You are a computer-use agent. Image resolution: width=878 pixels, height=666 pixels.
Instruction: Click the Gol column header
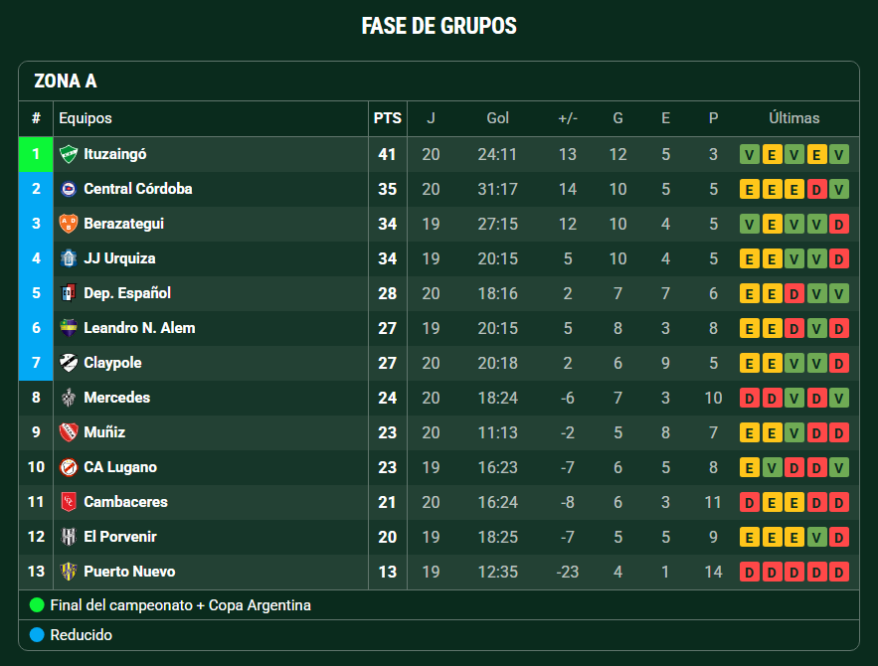pos(498,118)
